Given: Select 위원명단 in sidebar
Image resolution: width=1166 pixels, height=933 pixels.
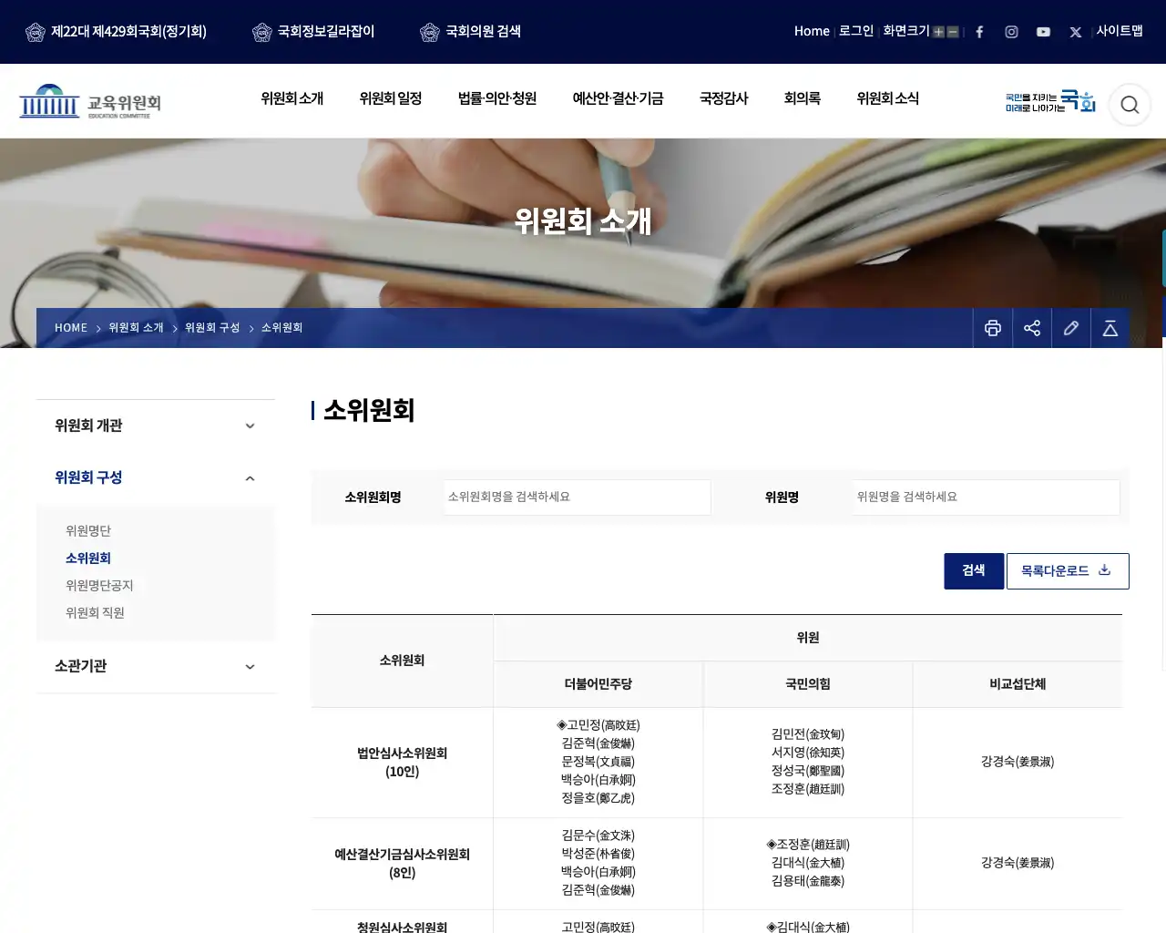Looking at the screenshot, I should pyautogui.click(x=88, y=531).
